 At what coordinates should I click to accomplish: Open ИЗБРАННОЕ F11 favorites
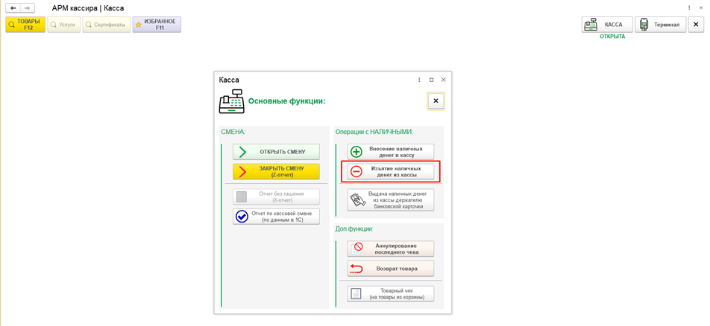[x=157, y=25]
